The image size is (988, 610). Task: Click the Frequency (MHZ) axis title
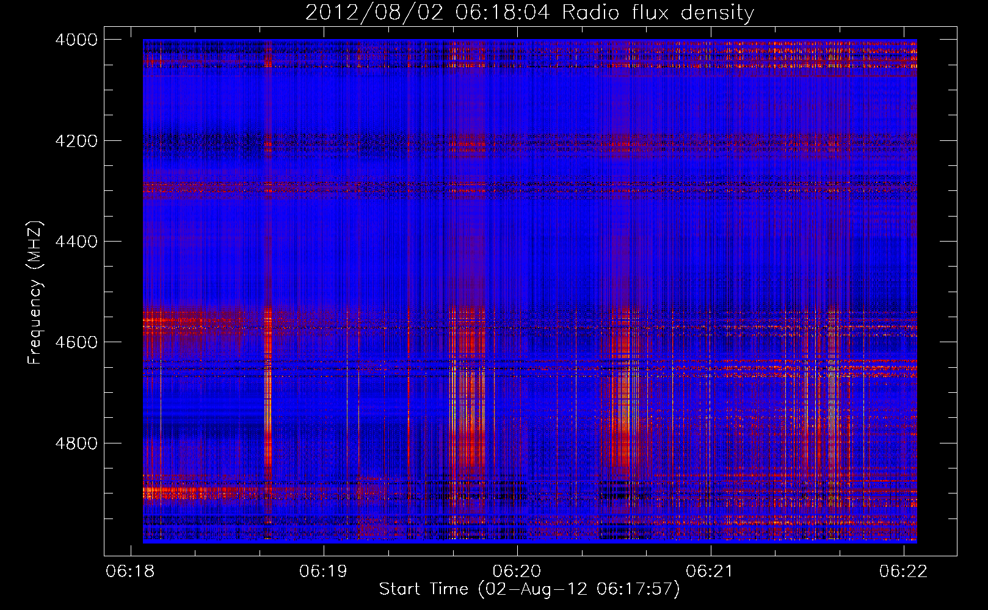[35, 292]
